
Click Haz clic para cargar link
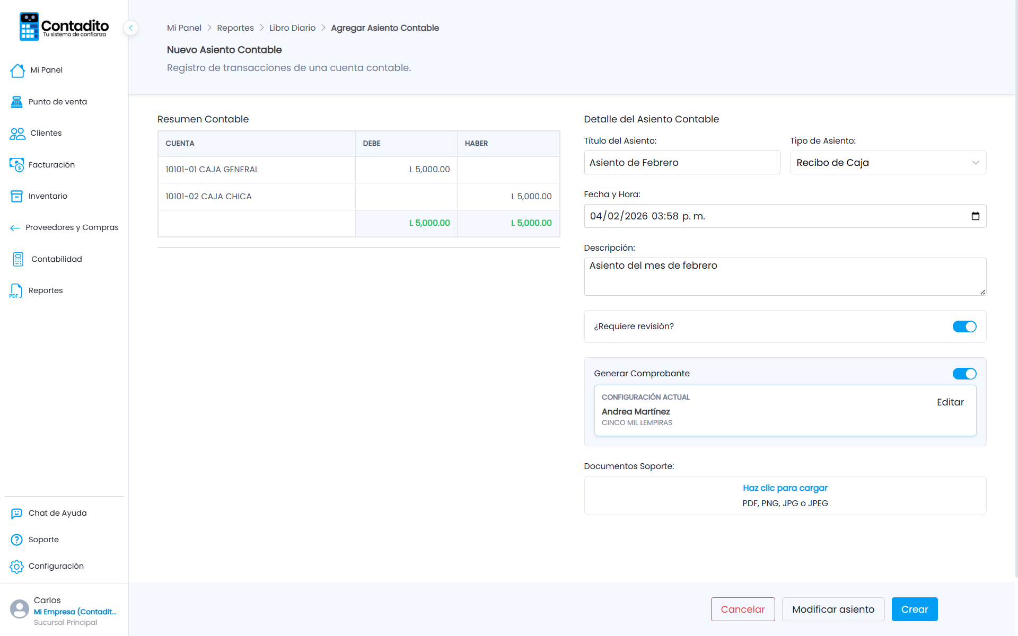[x=785, y=488]
